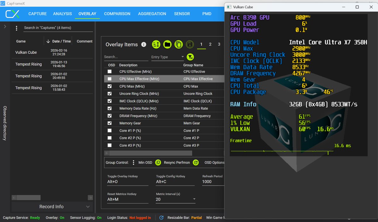Switch to the ANALYSIS tab
The width and height of the screenshot is (378, 222).
tap(62, 14)
